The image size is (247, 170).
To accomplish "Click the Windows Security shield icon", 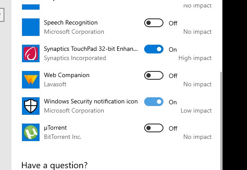I will click(31, 106).
